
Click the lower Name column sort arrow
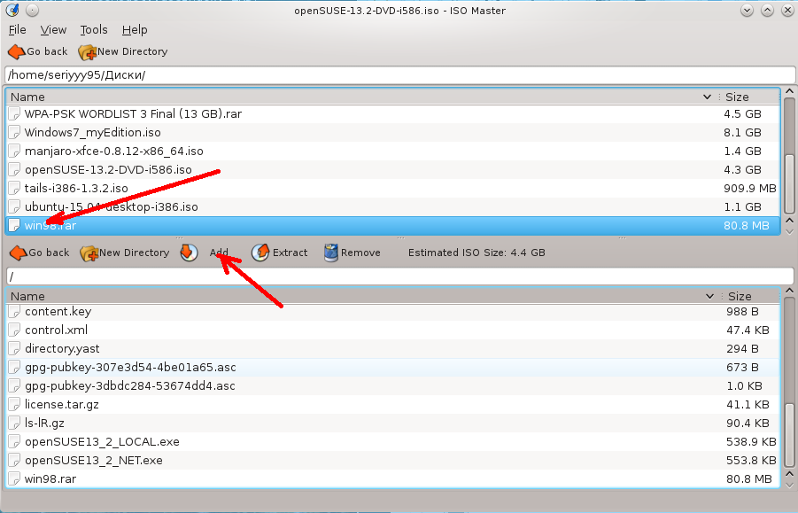pyautogui.click(x=709, y=296)
